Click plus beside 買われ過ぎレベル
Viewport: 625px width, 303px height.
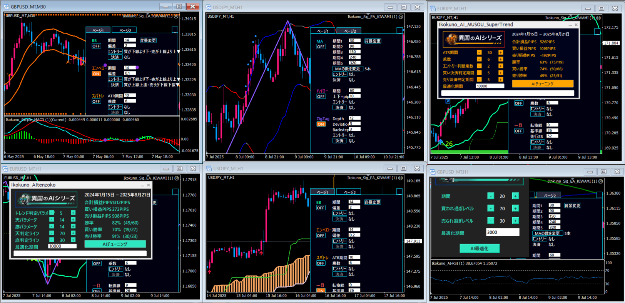point(515,208)
